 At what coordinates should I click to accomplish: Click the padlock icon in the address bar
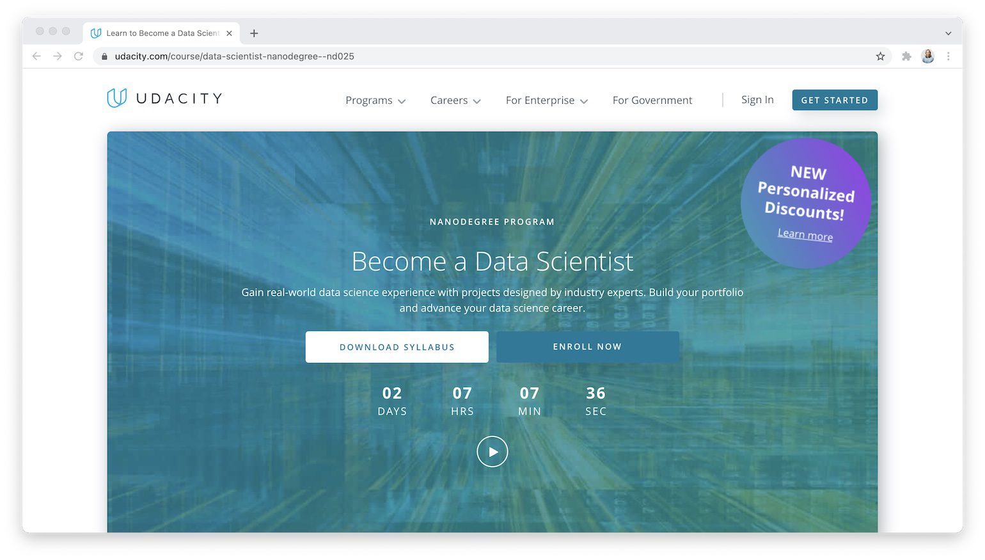pos(104,56)
